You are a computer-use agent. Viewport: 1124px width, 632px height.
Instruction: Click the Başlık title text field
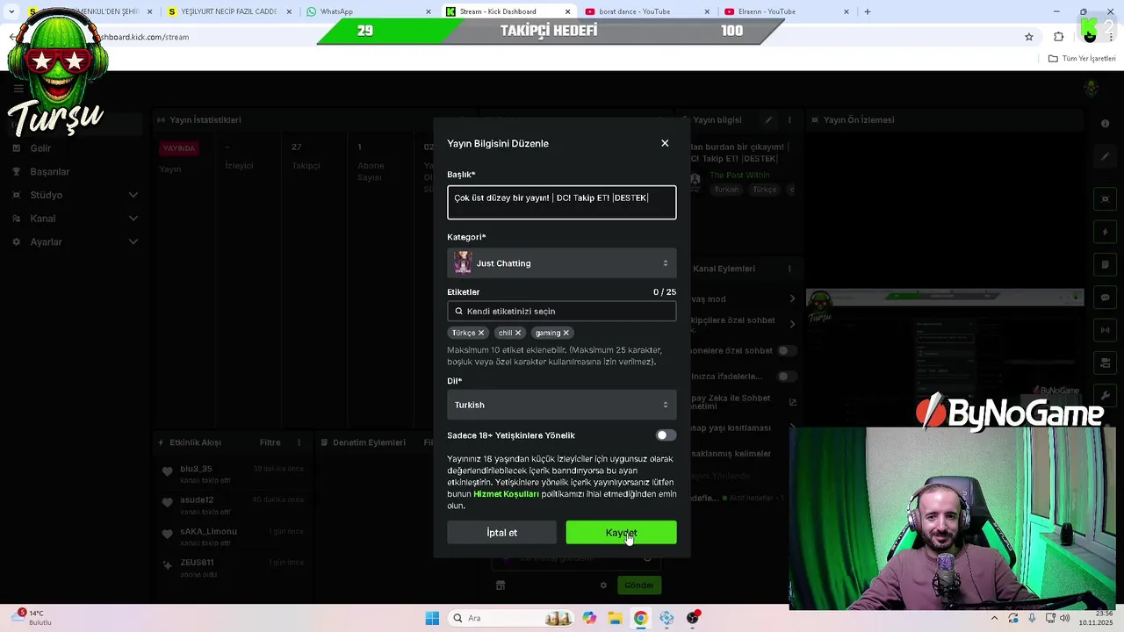tap(562, 203)
